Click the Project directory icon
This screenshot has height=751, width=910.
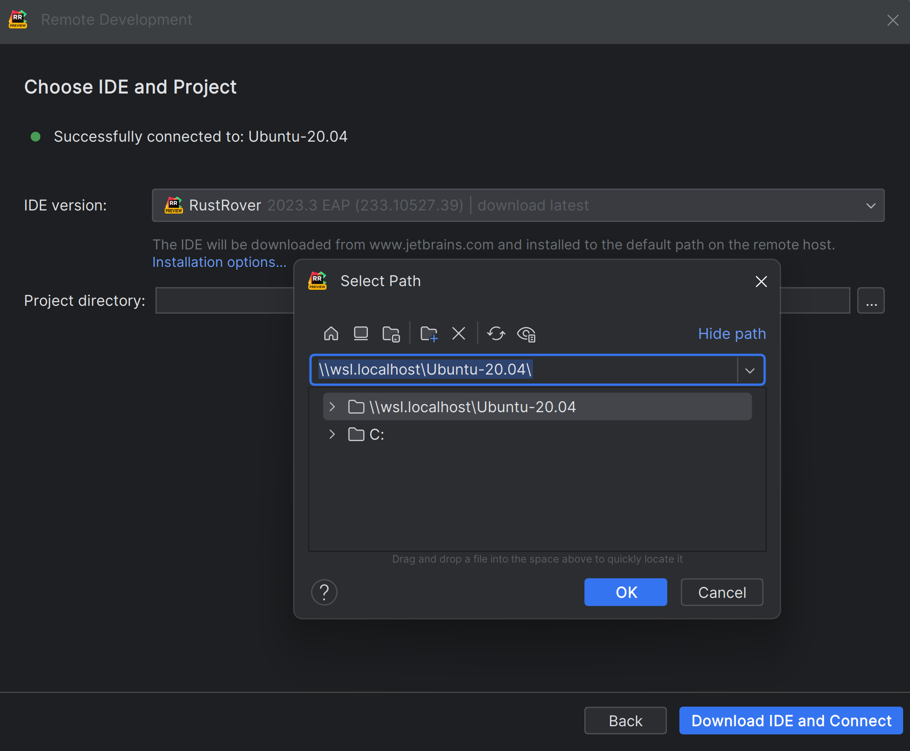[391, 334]
